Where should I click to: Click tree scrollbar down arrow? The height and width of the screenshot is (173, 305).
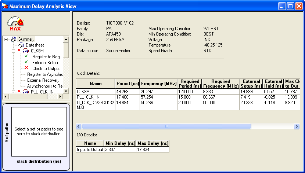pyautogui.click(x=66, y=91)
